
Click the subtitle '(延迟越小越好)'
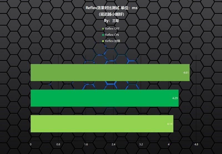112,14
